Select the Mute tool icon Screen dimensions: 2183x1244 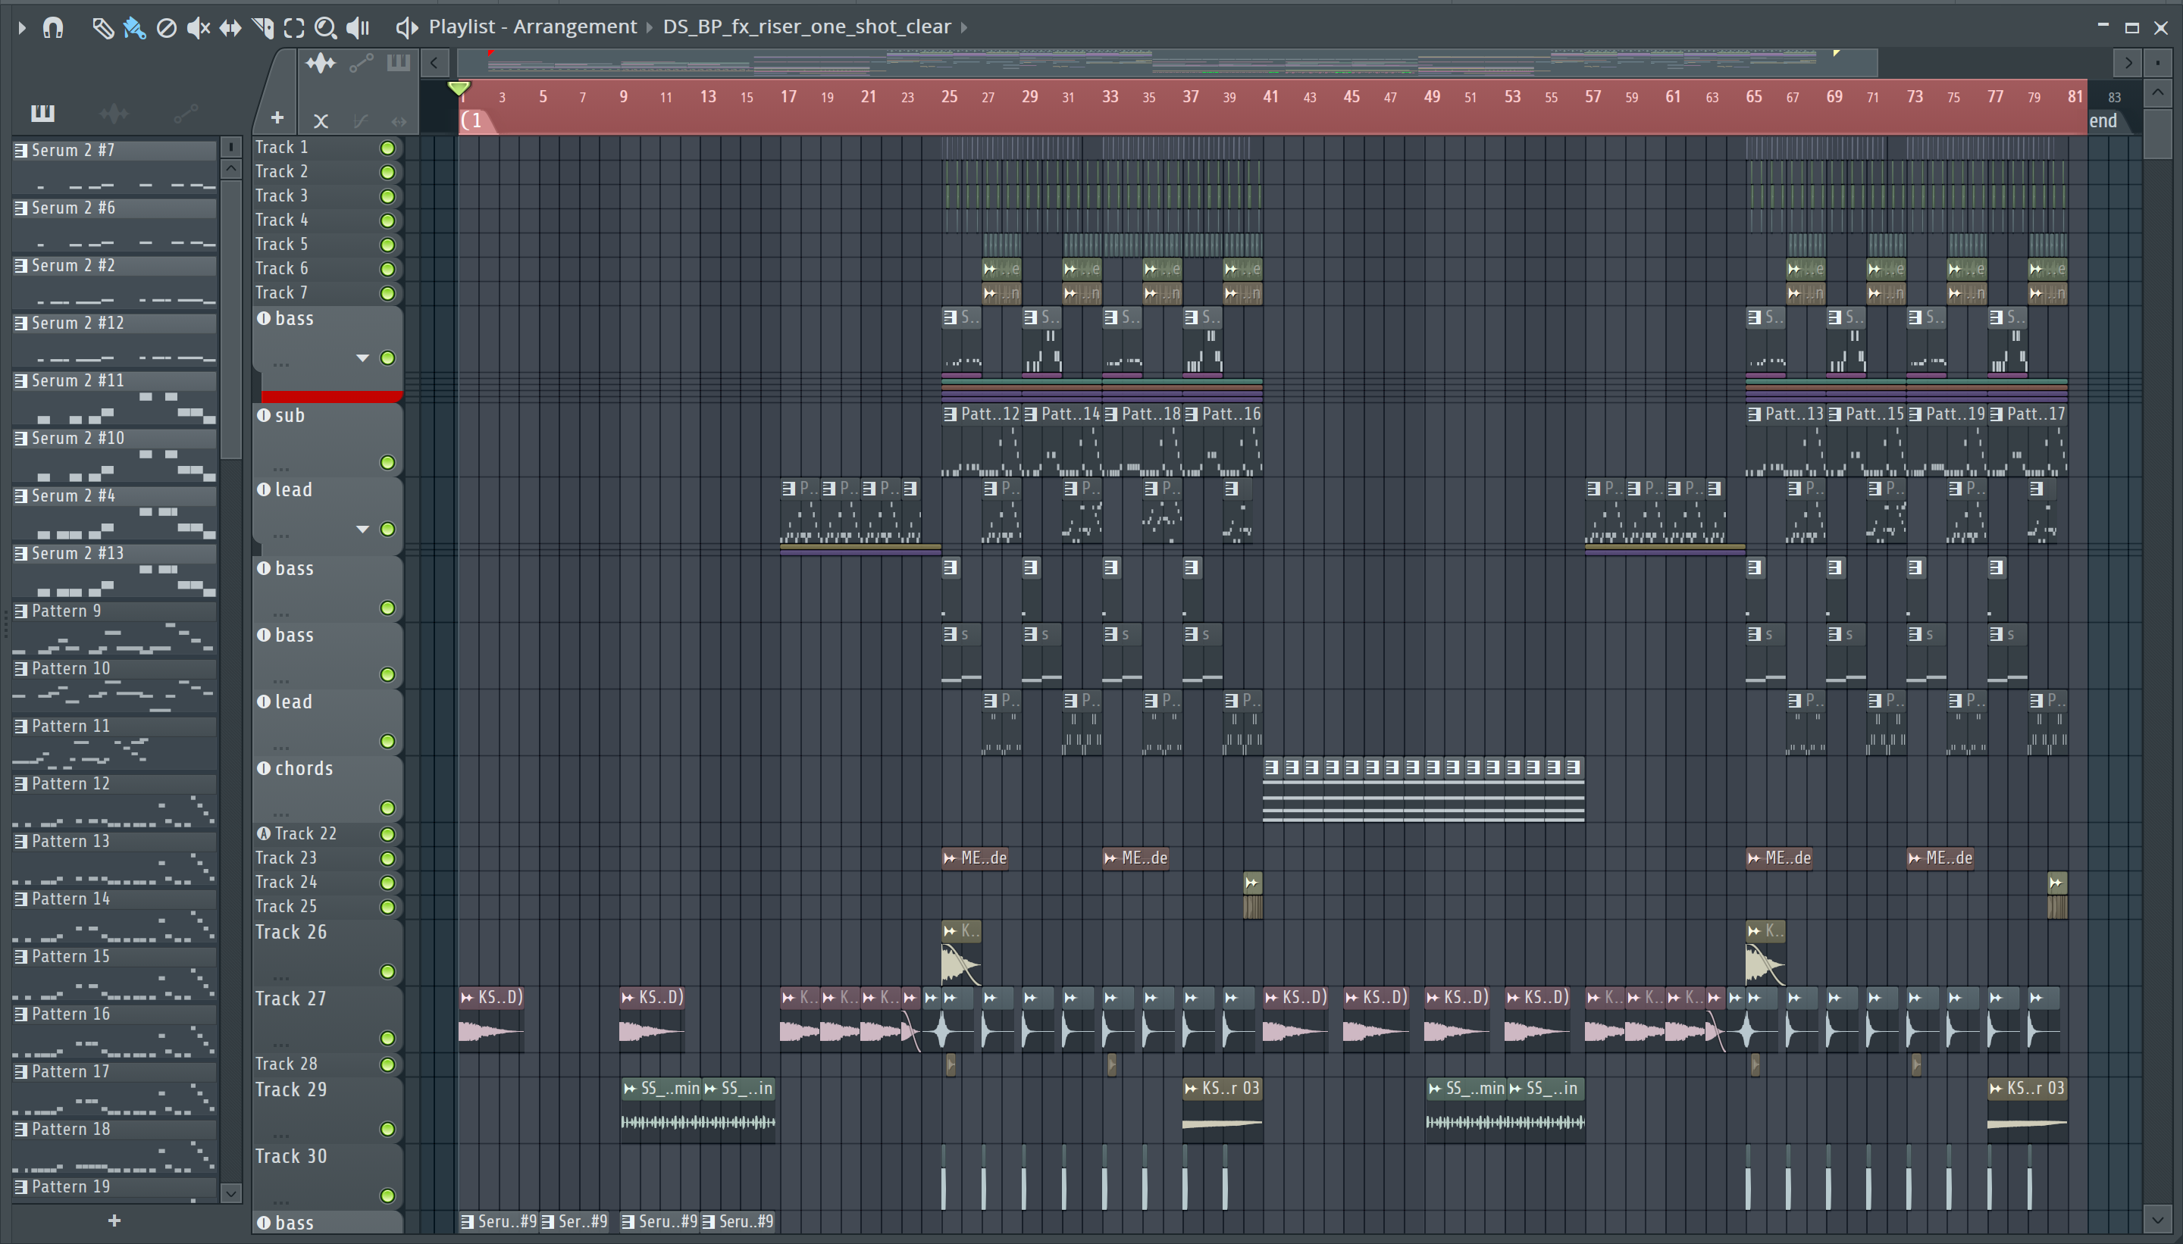[x=199, y=27]
